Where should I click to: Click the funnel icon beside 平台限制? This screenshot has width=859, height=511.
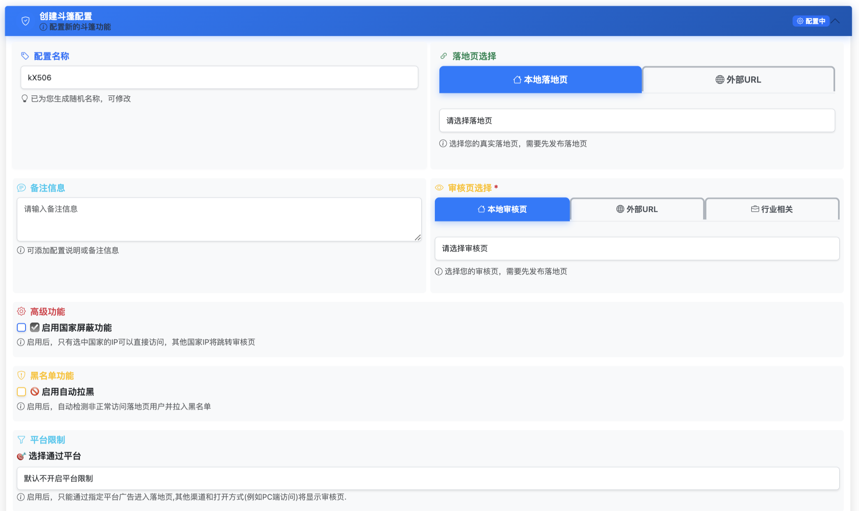(x=21, y=440)
